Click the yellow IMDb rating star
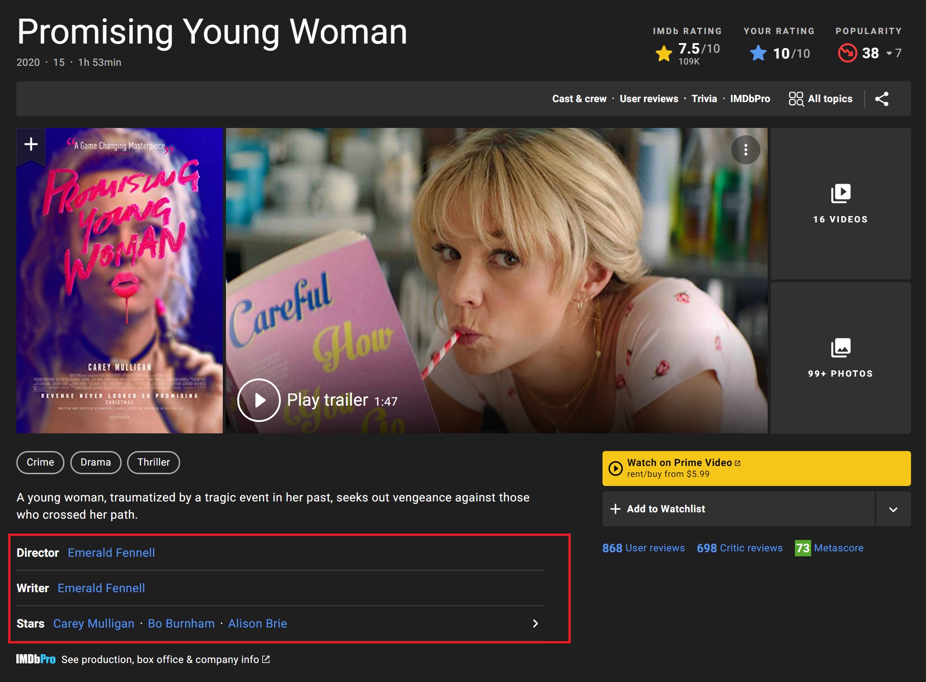 [664, 54]
